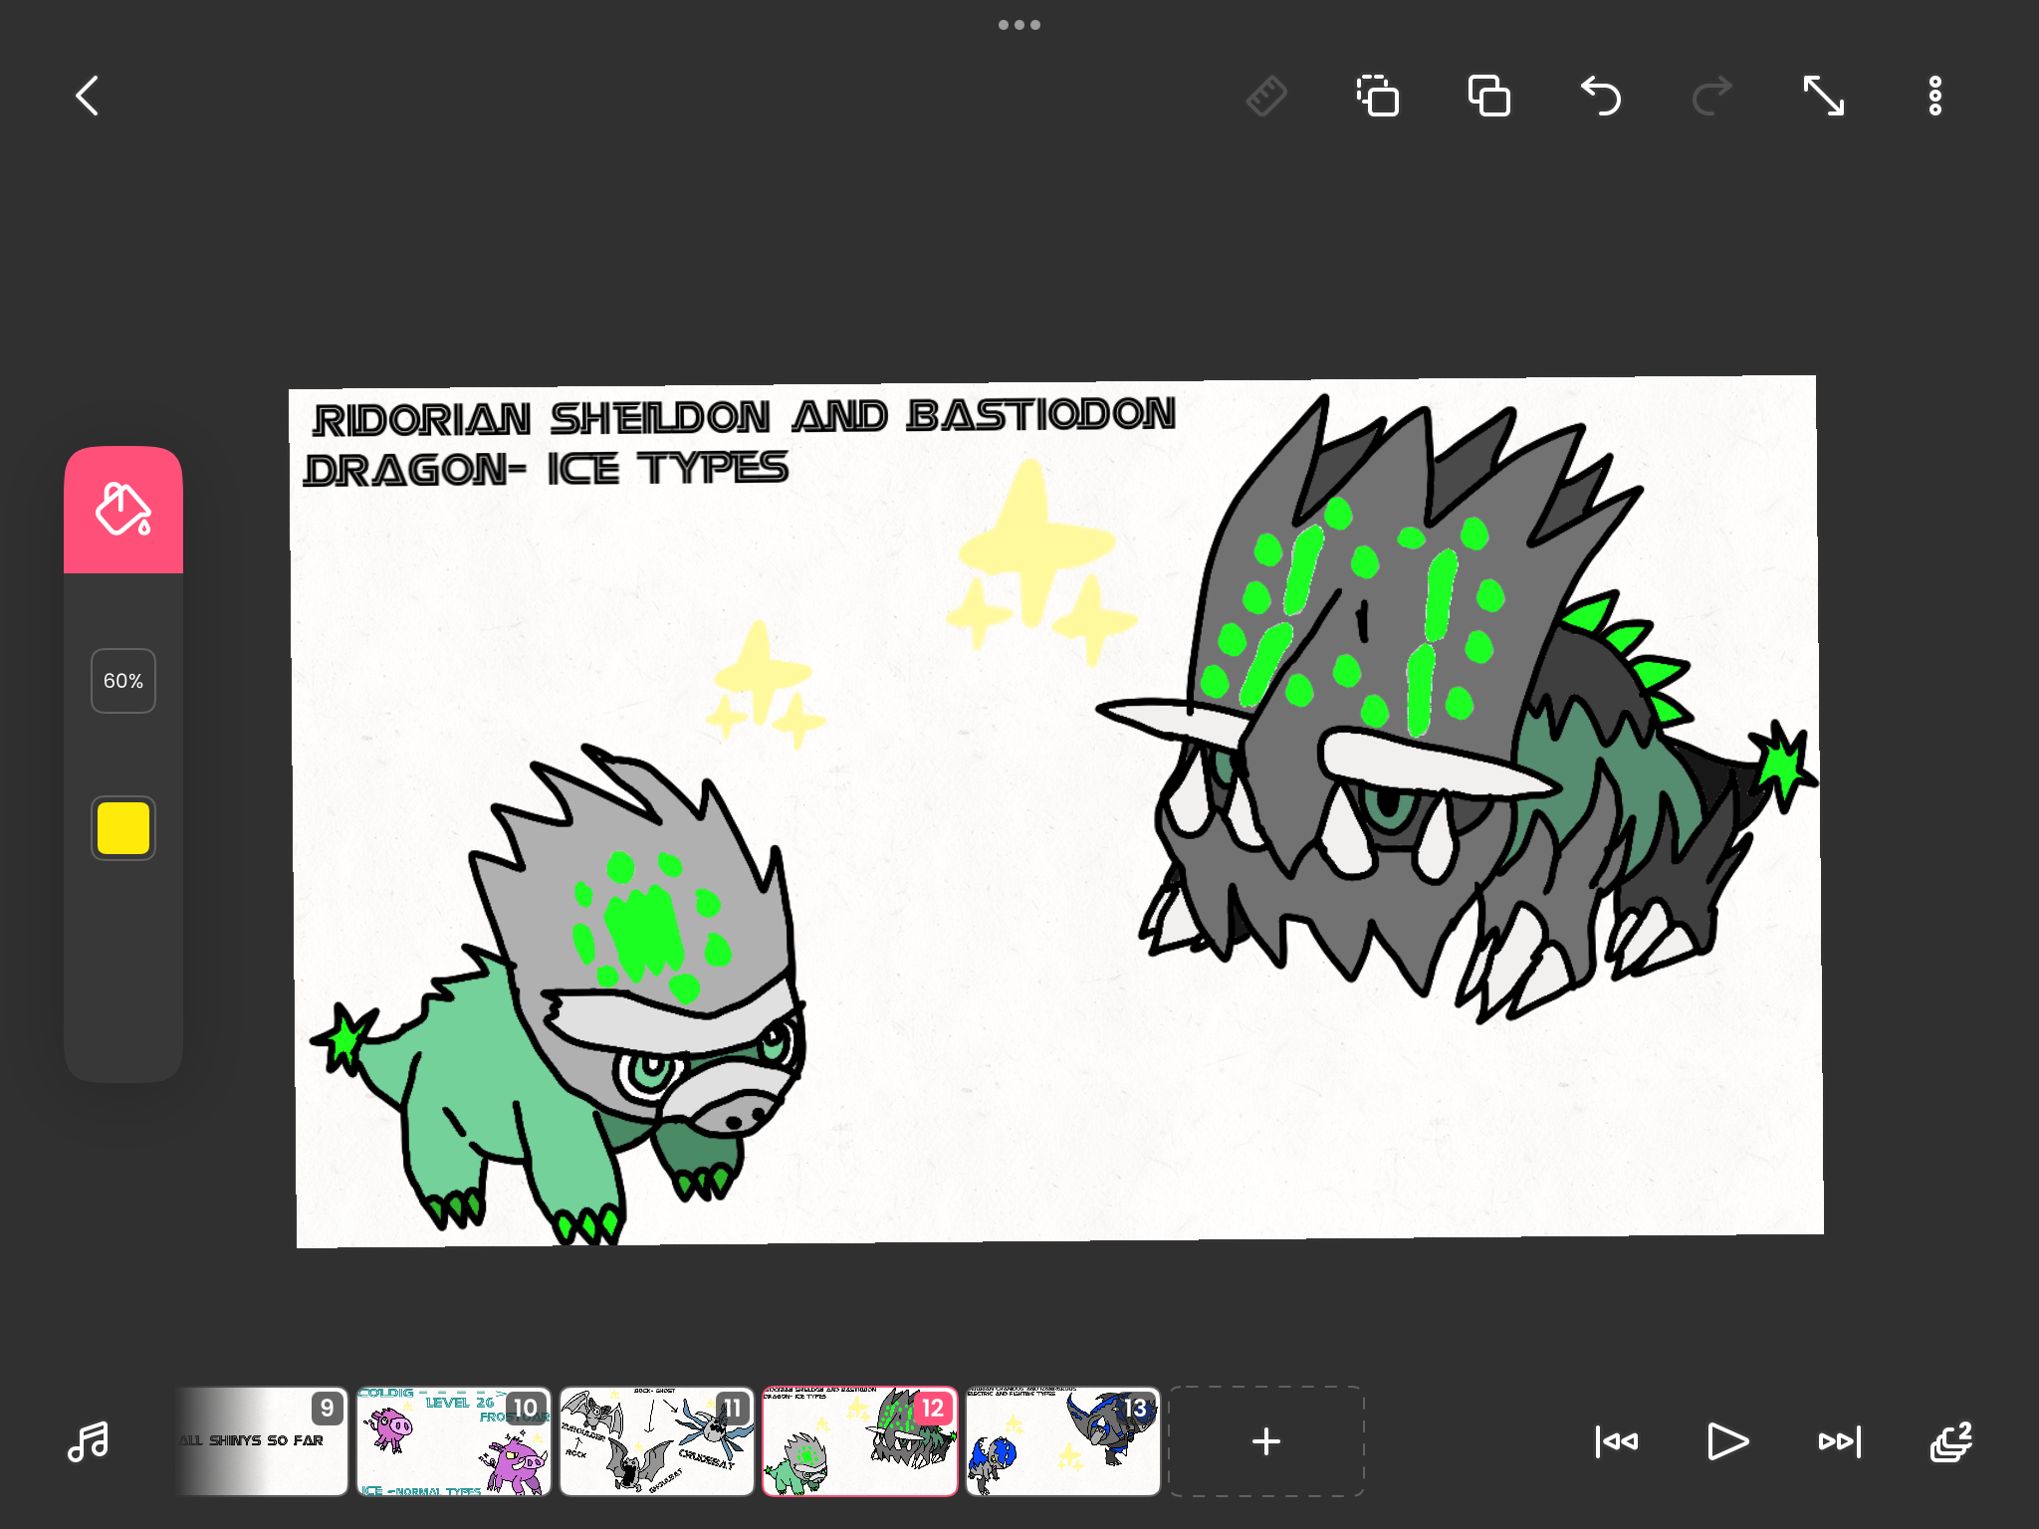2039x1529 pixels.
Task: Expand canvas to fullscreen
Action: click(1824, 96)
